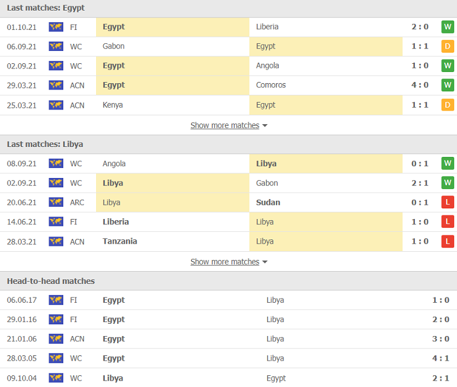The image size is (457, 387).
Task: Click world flag icon in Tanzania vs Libya row
Action: 56,241
